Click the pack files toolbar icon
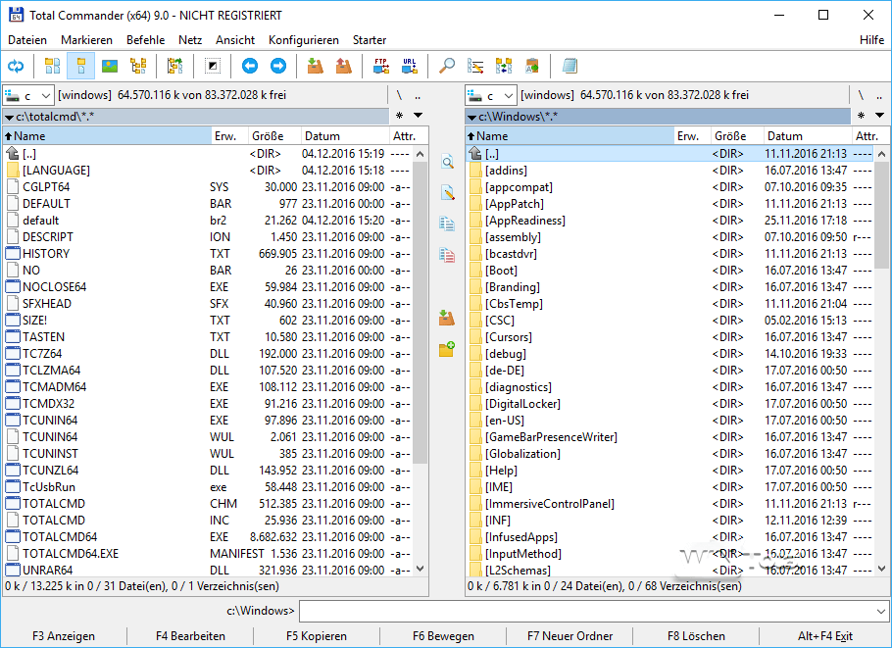892x648 pixels. click(x=316, y=66)
